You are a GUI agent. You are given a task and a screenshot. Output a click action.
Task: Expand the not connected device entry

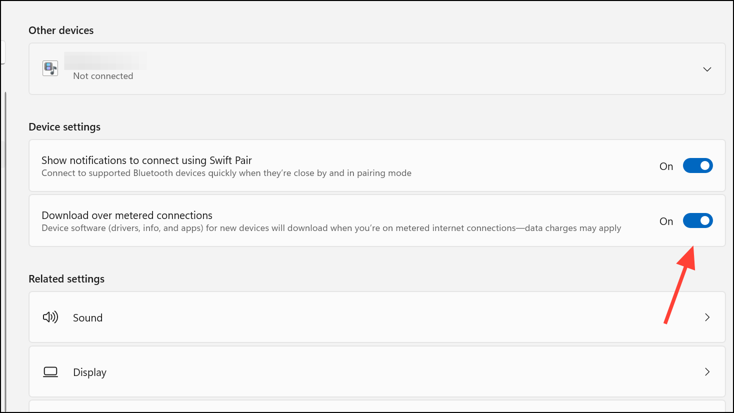707,69
